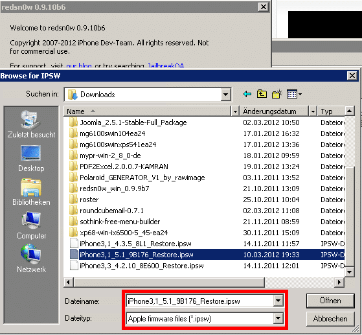The height and width of the screenshot is (335, 362).
Task: Create a new folder icon
Action: pyautogui.click(x=277, y=94)
